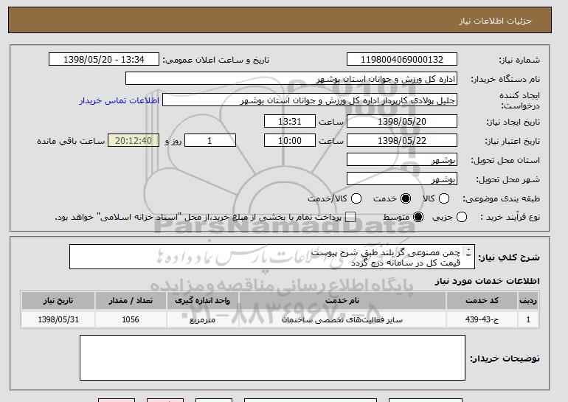The image size is (568, 402).
Task: Click the description box scroll stepper arrows
Action: pos(468,252)
